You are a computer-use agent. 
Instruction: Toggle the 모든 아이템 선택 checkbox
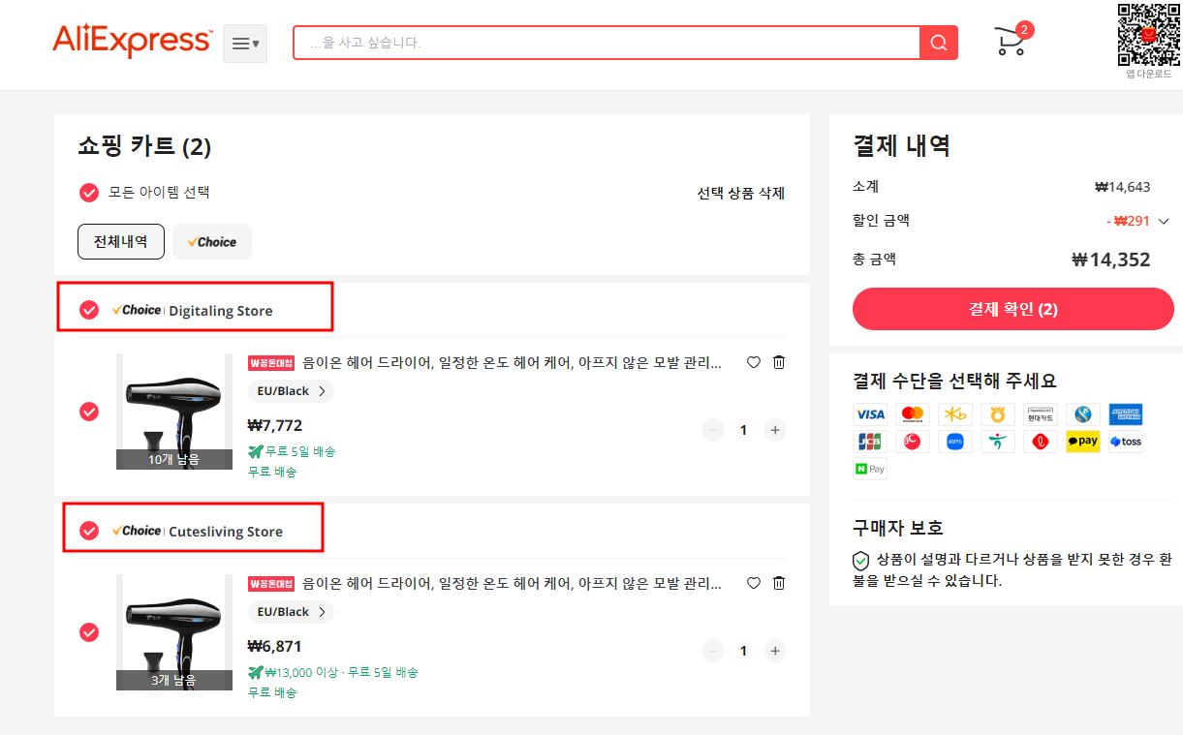(x=89, y=193)
